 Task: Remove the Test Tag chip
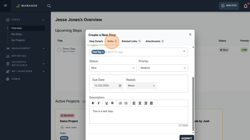pos(103,52)
